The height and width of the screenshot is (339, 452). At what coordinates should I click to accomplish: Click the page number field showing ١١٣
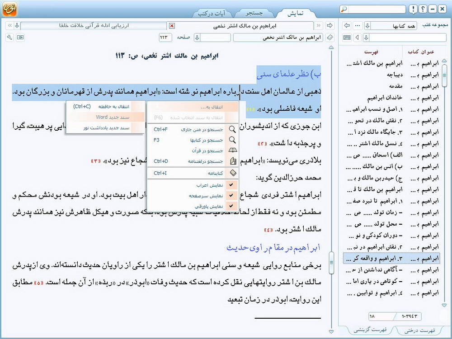click(x=166, y=38)
